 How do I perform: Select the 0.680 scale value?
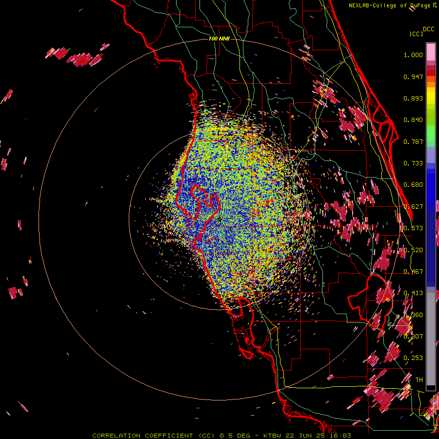click(x=413, y=185)
